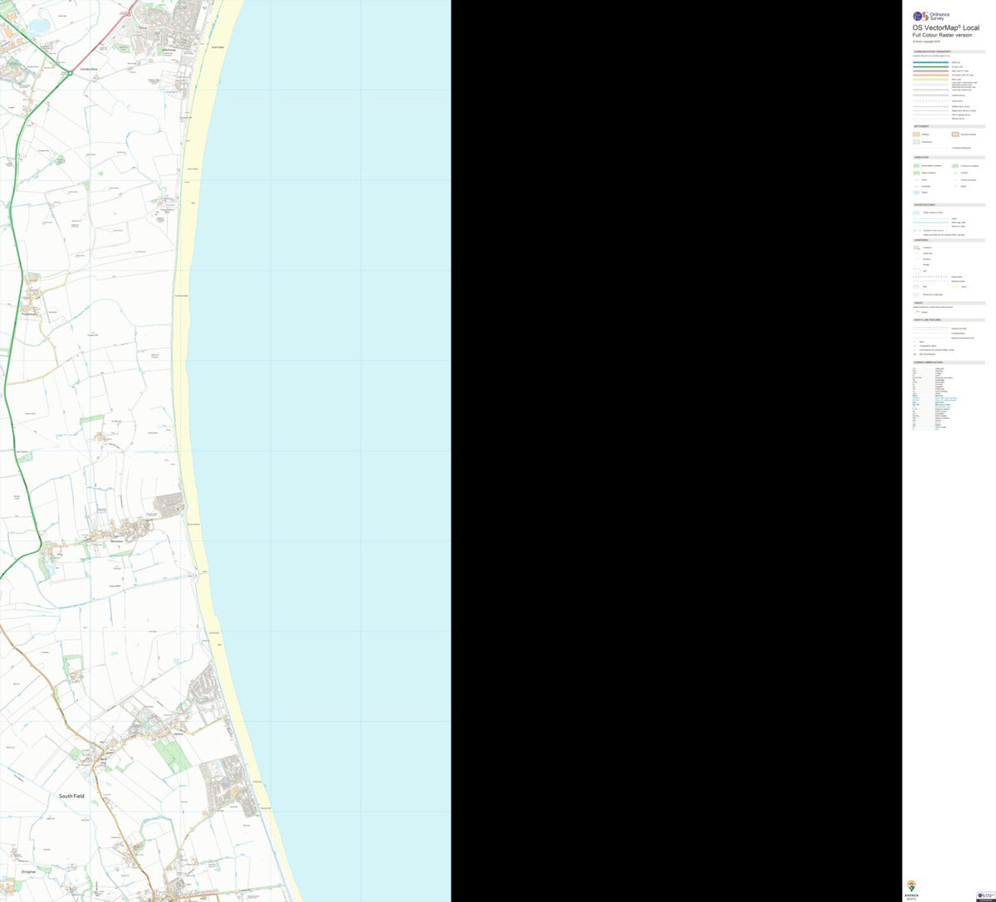Click the water surface swatch in legend
996x902 pixels.
coord(916,212)
